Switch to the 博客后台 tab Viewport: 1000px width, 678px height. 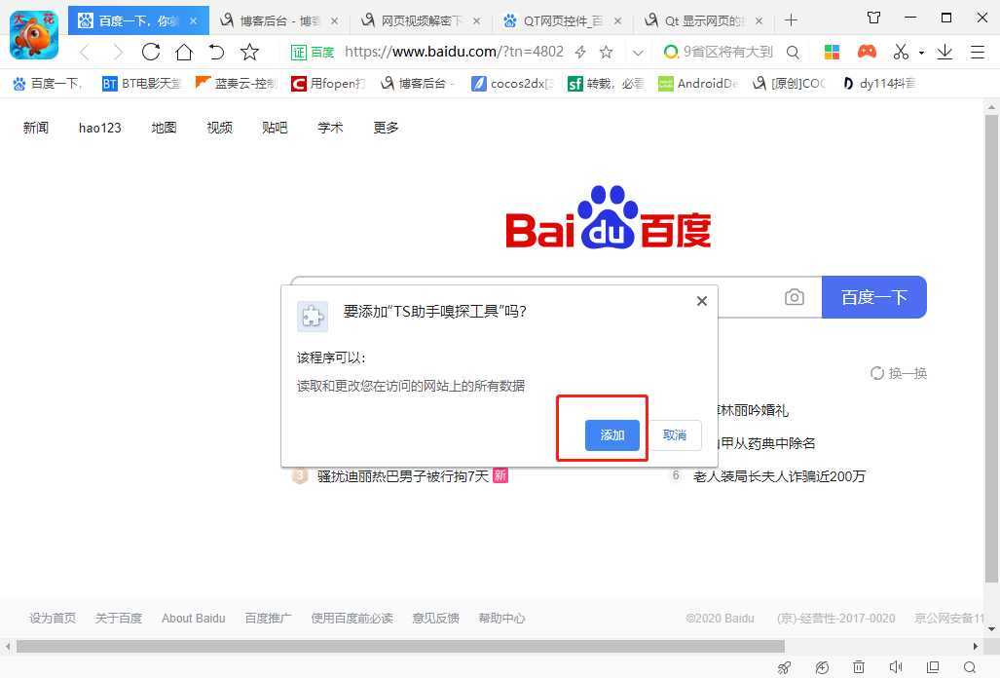coord(280,21)
